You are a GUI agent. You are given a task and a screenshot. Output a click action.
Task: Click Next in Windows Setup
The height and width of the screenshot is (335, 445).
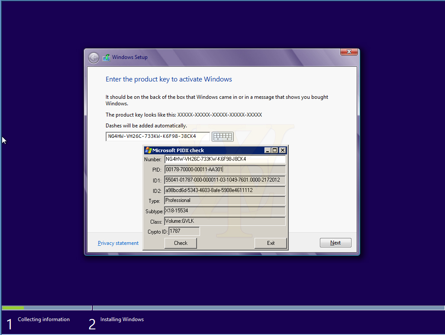[335, 243]
